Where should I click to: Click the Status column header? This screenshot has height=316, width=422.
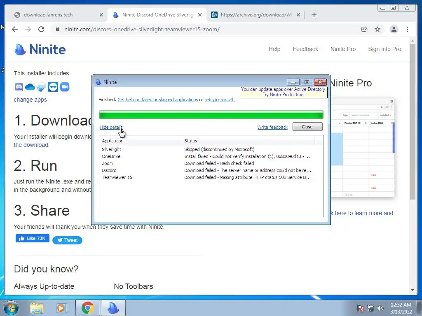[248, 141]
